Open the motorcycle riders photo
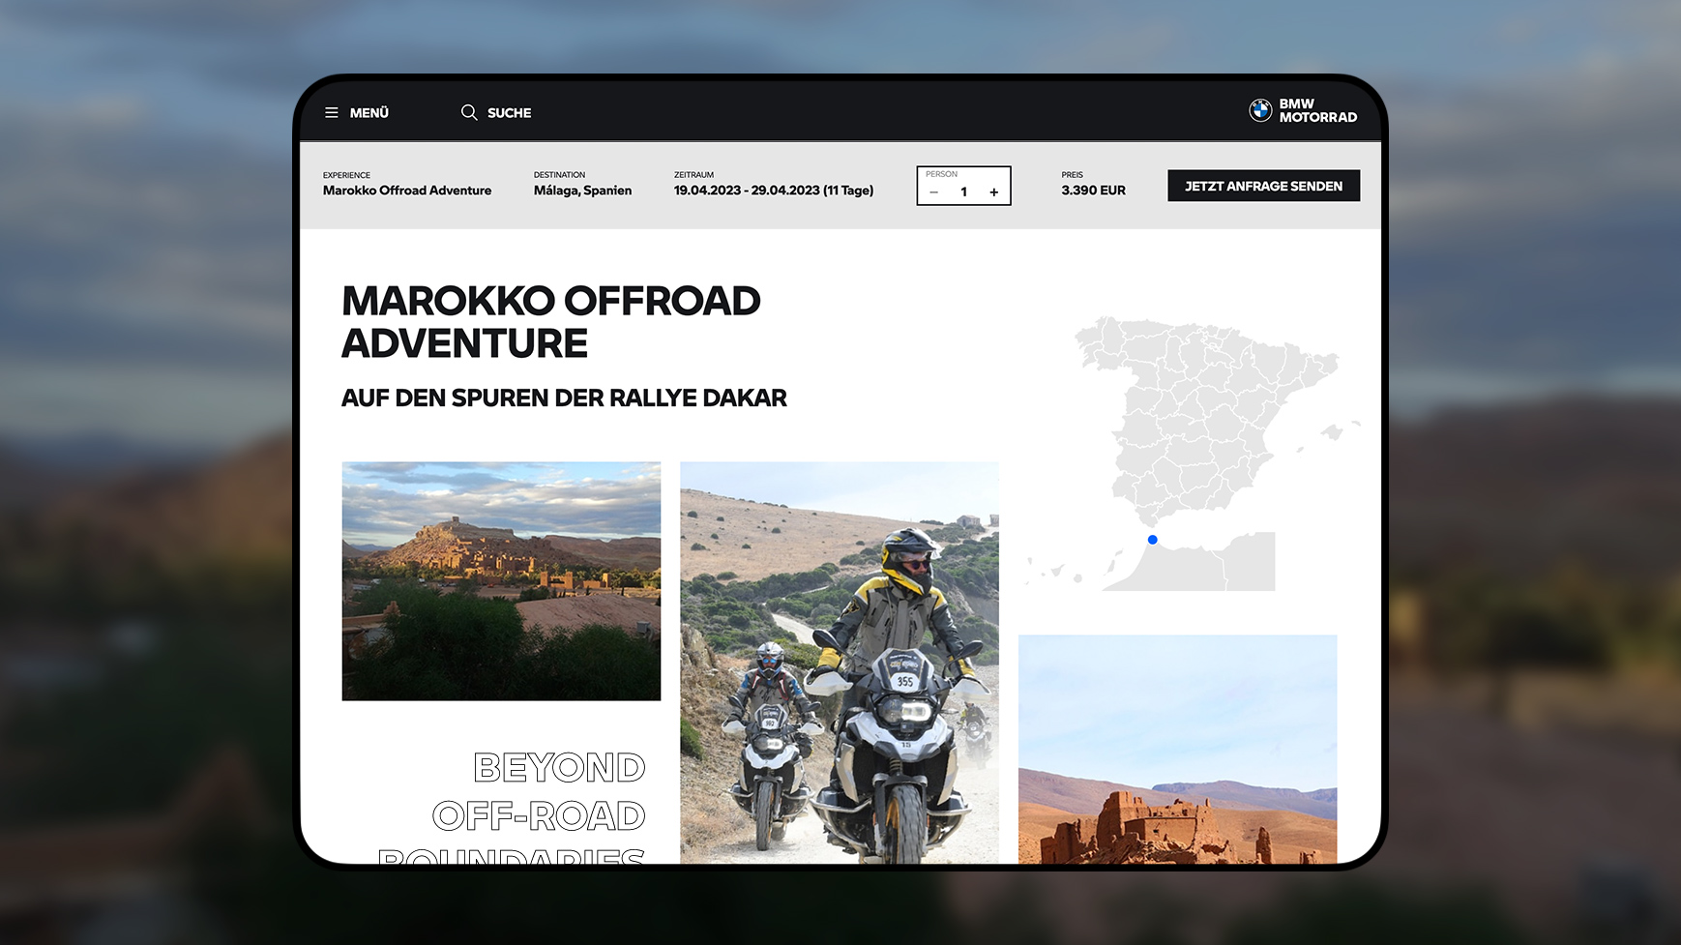The width and height of the screenshot is (1681, 945). pos(840,663)
